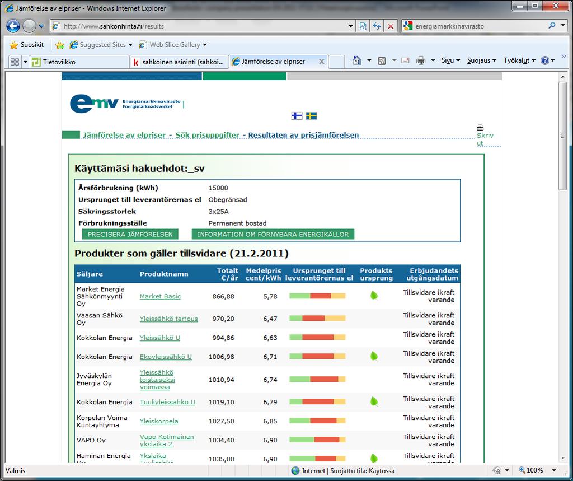This screenshot has height=481, width=573.
Task: Go back with the browser back arrow
Action: [x=13, y=26]
